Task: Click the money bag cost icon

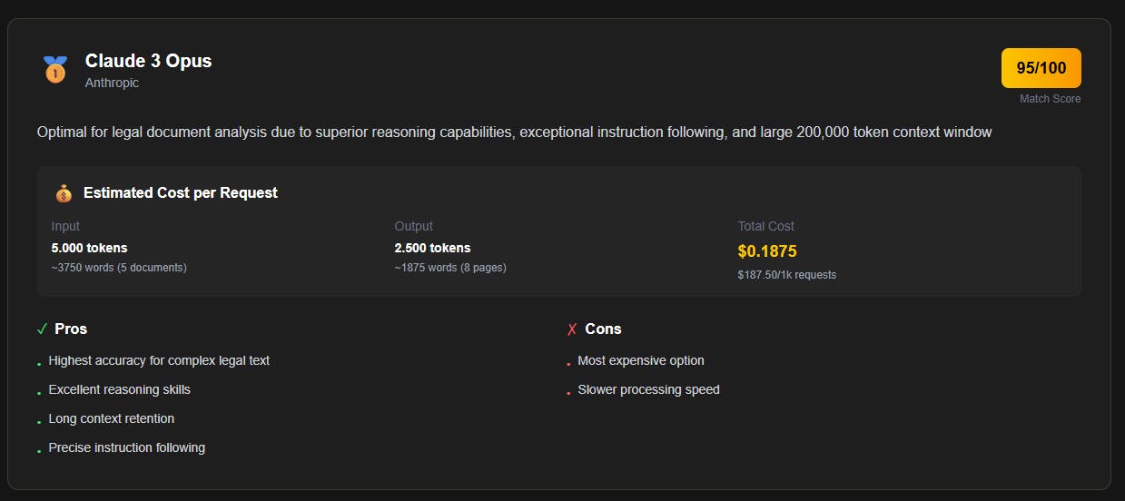Action: (x=63, y=193)
